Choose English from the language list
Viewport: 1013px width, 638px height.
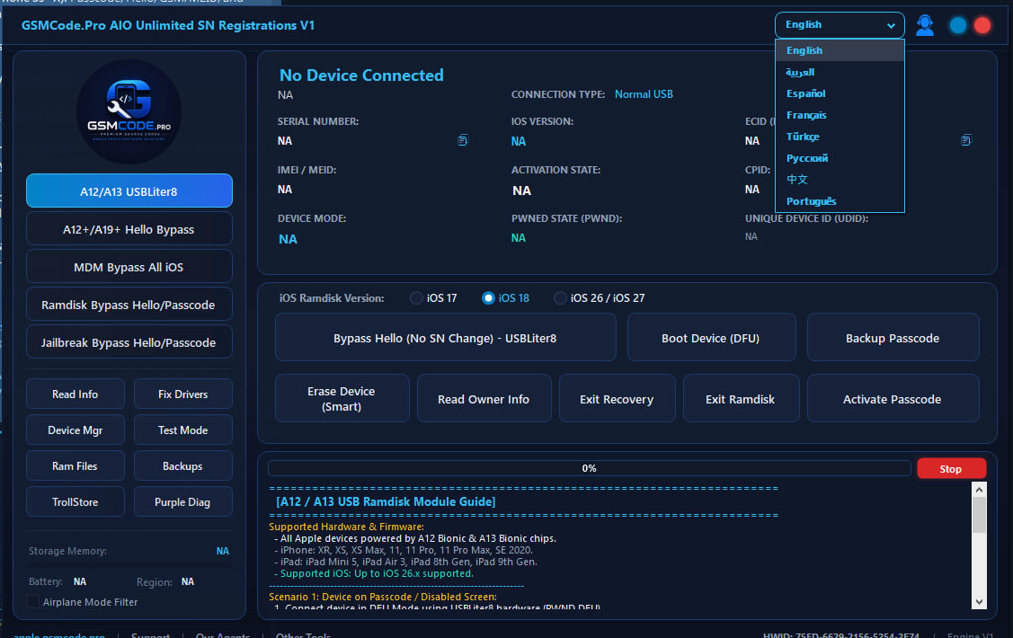(x=840, y=50)
